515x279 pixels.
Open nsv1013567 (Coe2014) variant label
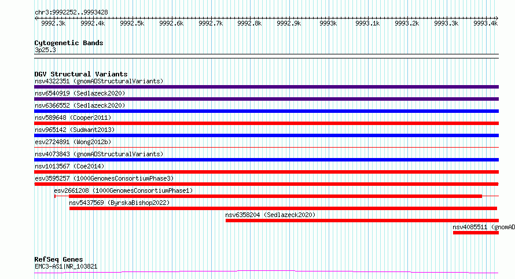69,166
